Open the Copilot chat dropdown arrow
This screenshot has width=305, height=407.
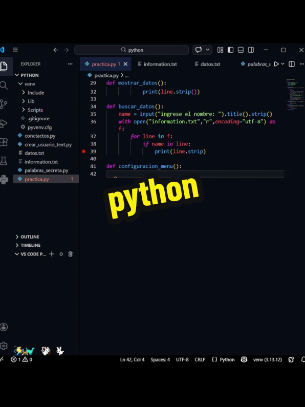pos(208,50)
